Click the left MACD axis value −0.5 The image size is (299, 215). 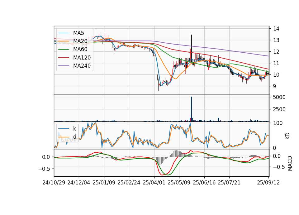click(44, 169)
